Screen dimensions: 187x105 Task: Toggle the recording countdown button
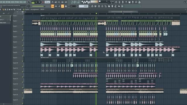(59, 2)
